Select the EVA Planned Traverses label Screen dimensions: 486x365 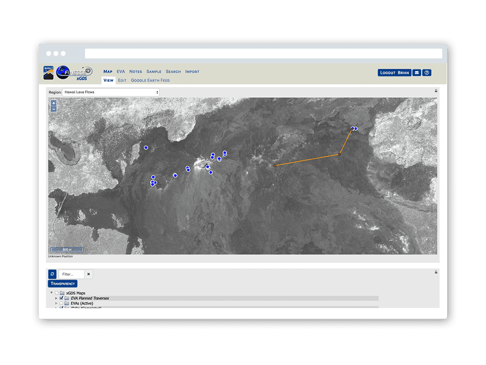90,298
